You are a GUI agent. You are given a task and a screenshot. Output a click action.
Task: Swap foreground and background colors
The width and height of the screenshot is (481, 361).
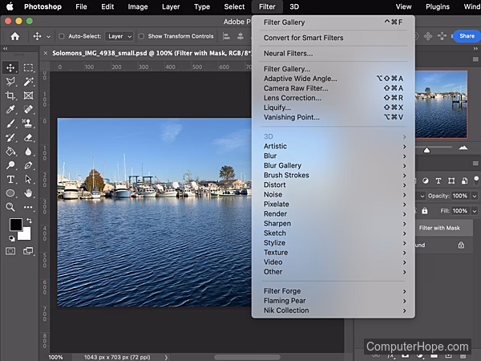[29, 221]
